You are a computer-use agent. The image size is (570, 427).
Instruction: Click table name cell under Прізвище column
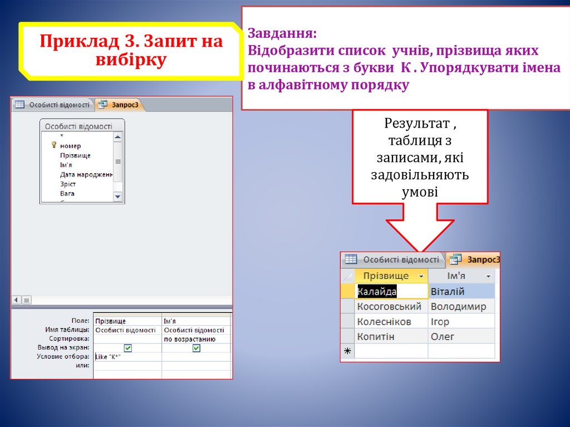tap(127, 330)
